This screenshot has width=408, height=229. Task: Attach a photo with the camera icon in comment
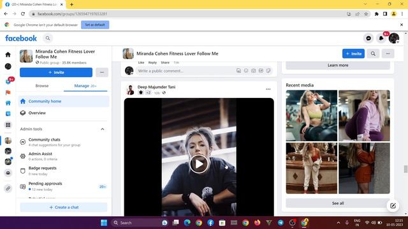(254, 71)
